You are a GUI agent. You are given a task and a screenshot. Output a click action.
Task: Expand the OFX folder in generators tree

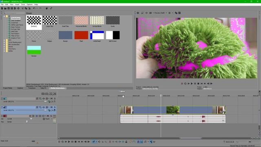click(4, 40)
